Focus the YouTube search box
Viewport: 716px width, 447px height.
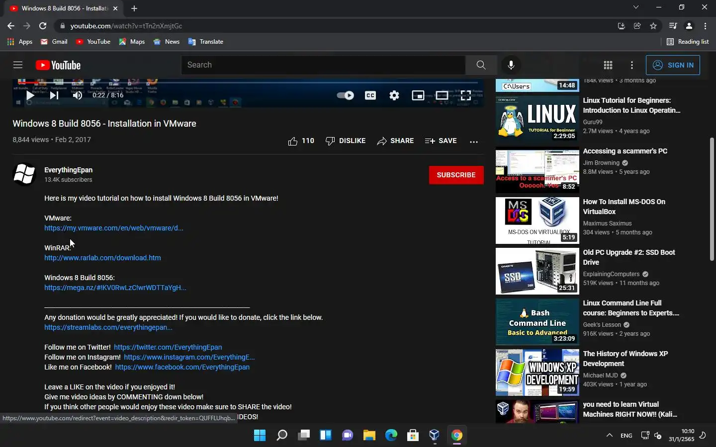pyautogui.click(x=323, y=65)
